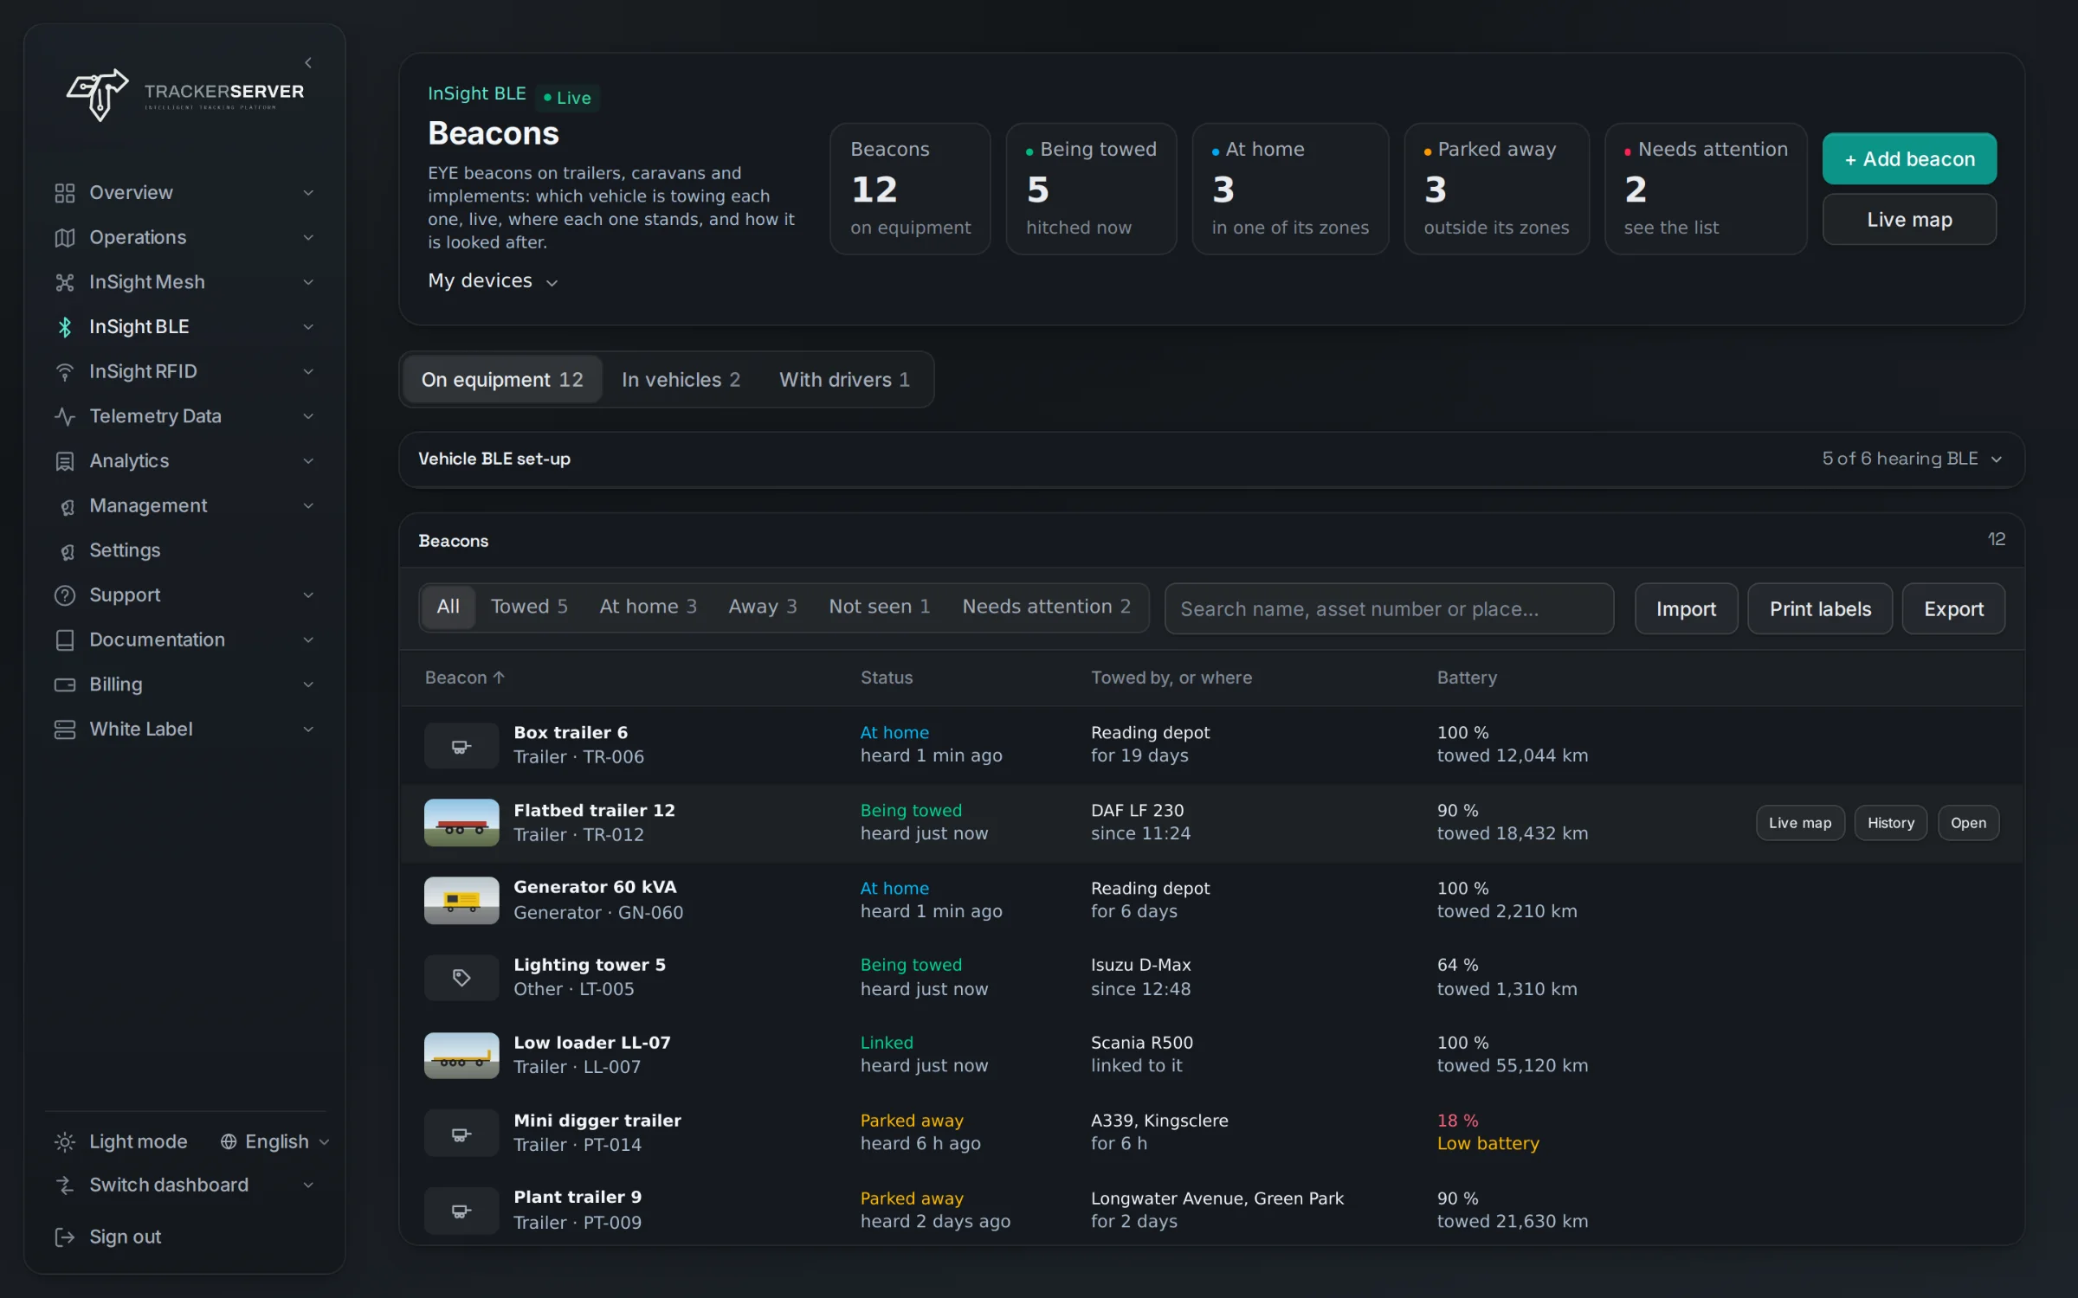Click the InSight RFID signal icon
2078x1298 pixels.
[65, 372]
